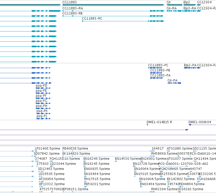Click the Git gene bar glyph
Viewport: 216px width, 193px height.
pos(174,5)
